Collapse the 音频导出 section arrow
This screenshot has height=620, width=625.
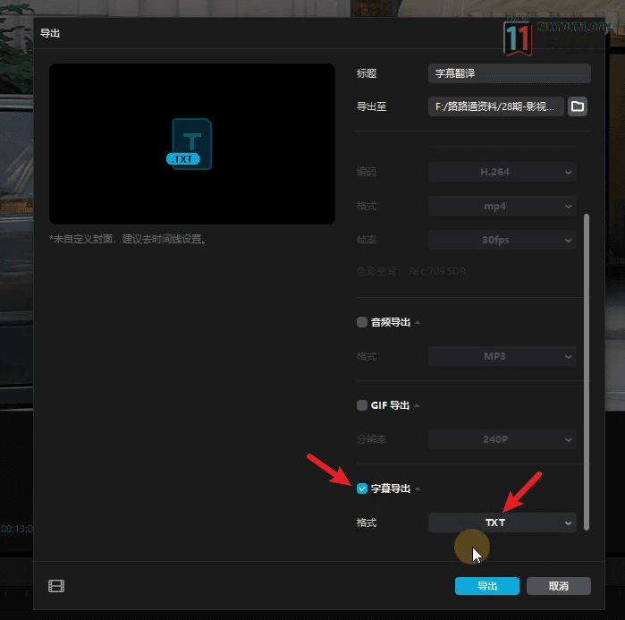(x=418, y=322)
